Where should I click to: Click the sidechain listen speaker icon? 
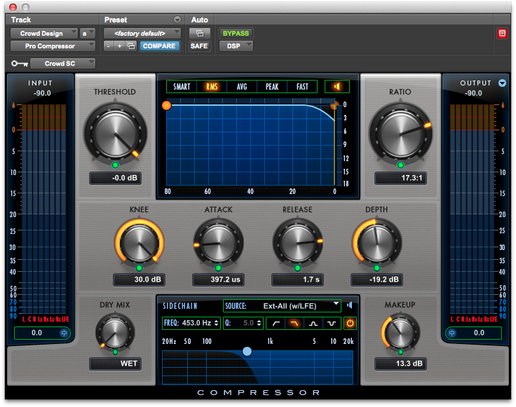(350, 305)
